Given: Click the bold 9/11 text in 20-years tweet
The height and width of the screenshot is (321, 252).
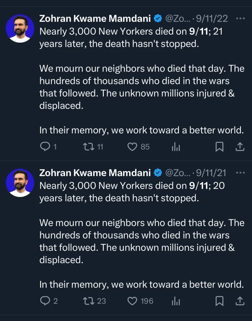Looking at the screenshot, I should (199, 186).
